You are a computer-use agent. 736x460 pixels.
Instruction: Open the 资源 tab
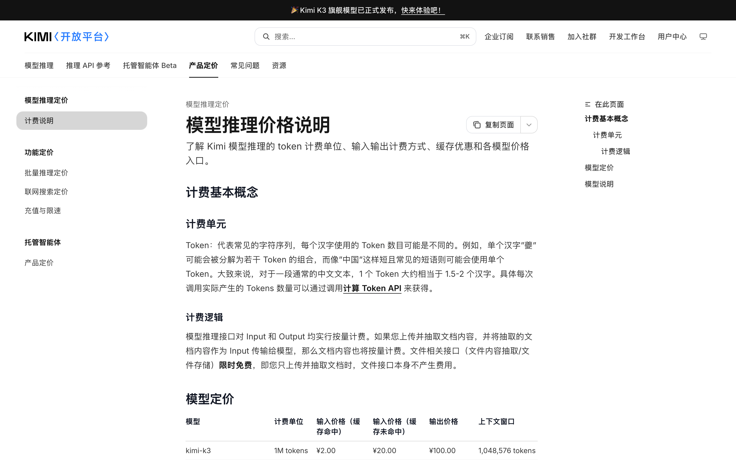click(279, 65)
